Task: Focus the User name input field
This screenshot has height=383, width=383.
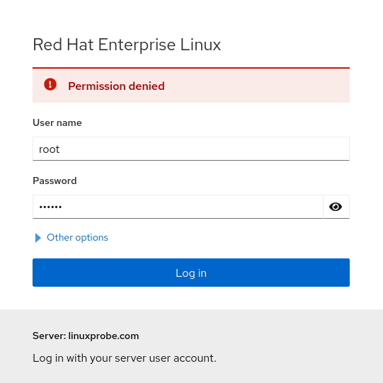Action: tap(191, 149)
